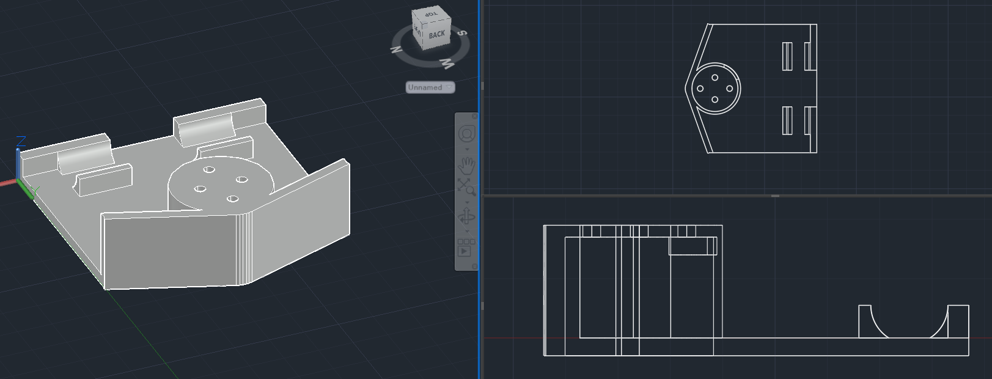Click the S compass letter on ViewCube ring
The image size is (992, 379).
tap(463, 33)
